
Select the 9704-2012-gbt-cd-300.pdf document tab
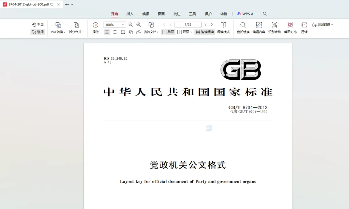point(29,4)
